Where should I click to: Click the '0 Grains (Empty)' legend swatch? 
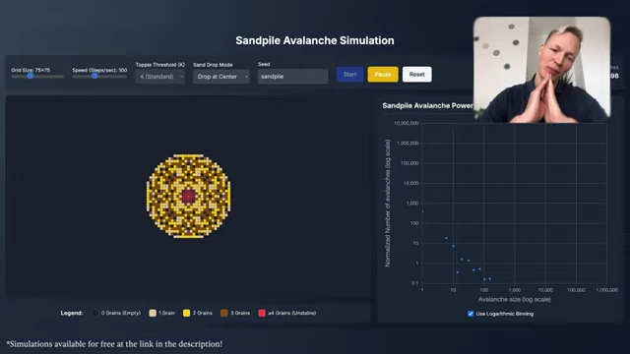95,313
